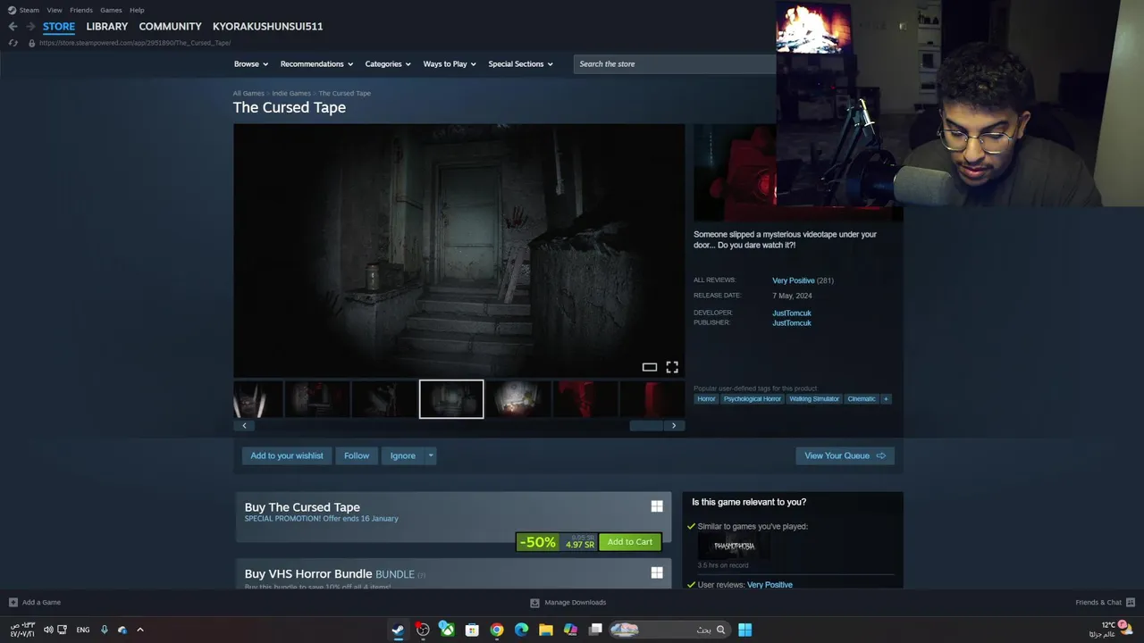Open View Your Queue
This screenshot has height=643, width=1144.
click(845, 455)
